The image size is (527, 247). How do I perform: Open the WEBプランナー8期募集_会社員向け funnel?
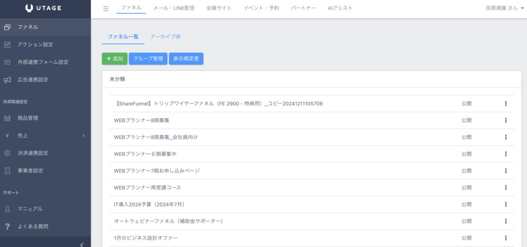pos(155,137)
